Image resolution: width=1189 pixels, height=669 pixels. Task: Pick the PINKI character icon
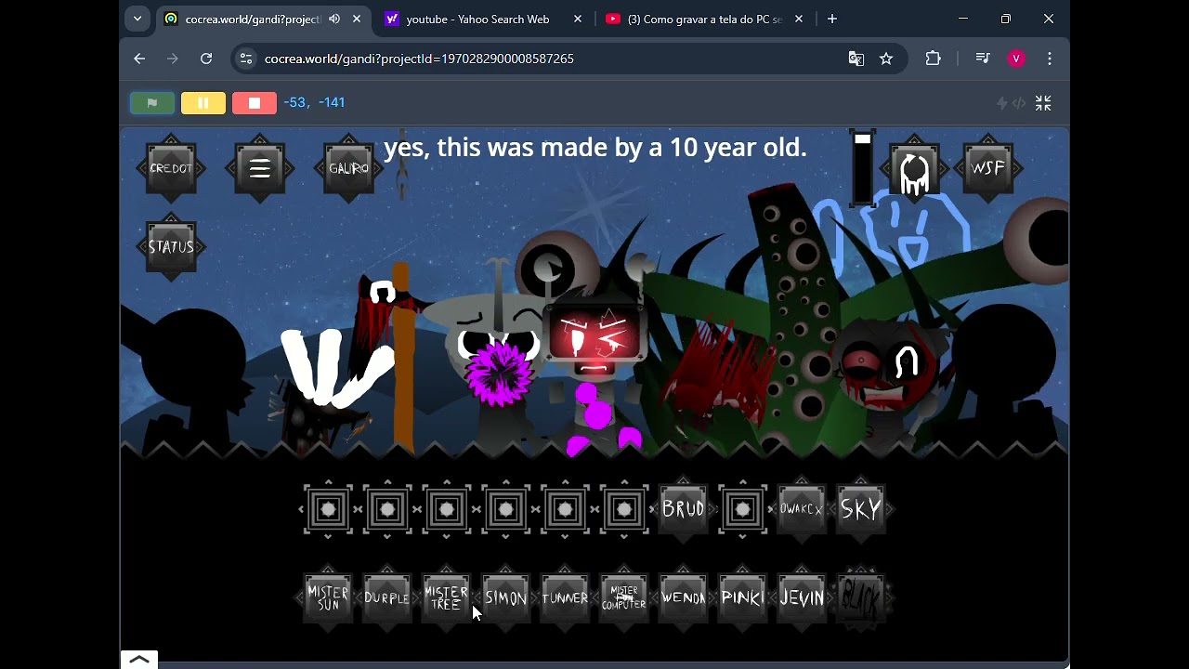742,597
